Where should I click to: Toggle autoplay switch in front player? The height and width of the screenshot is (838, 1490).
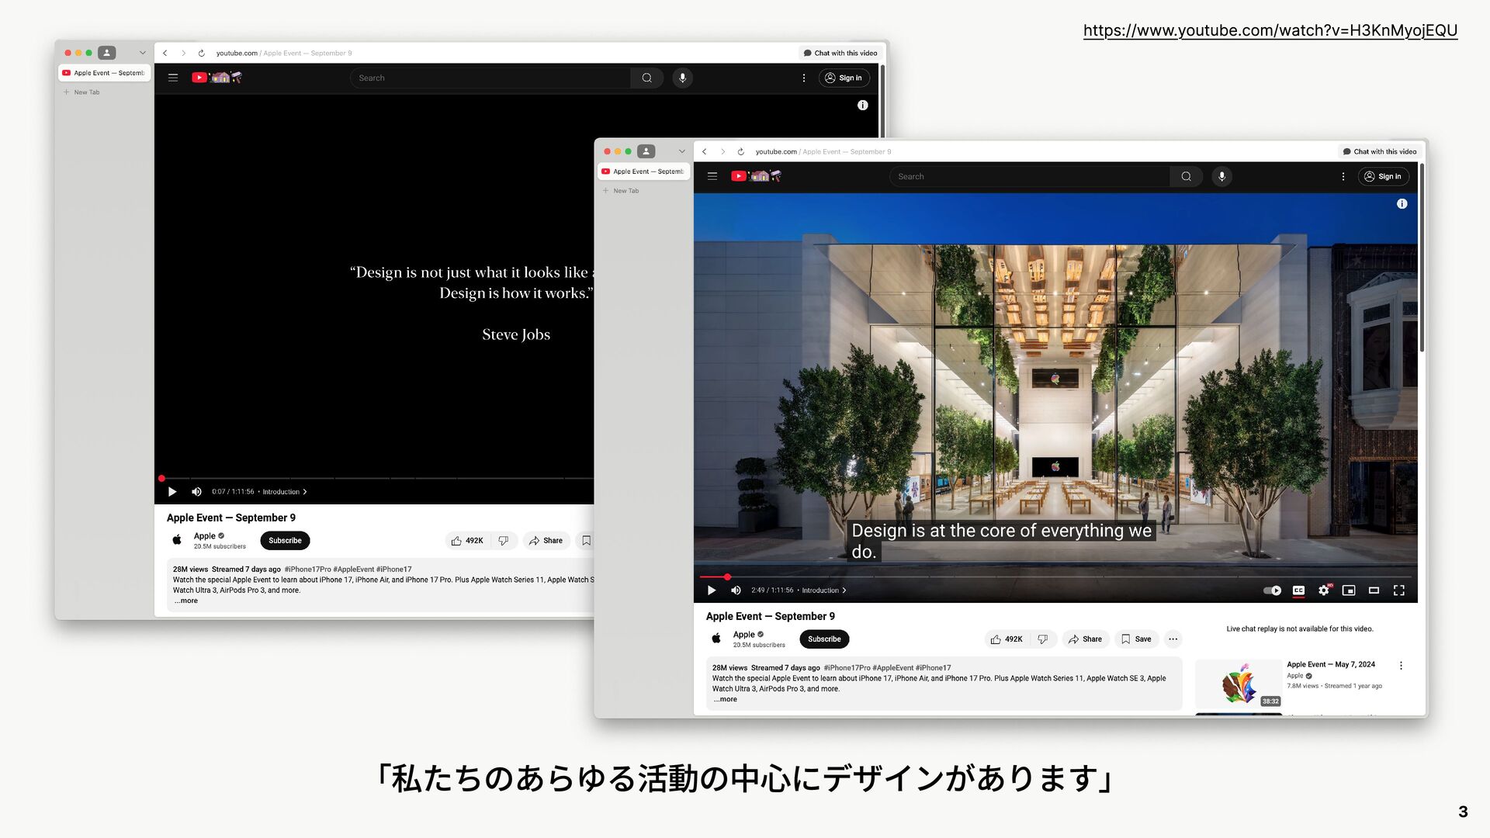[x=1272, y=590]
